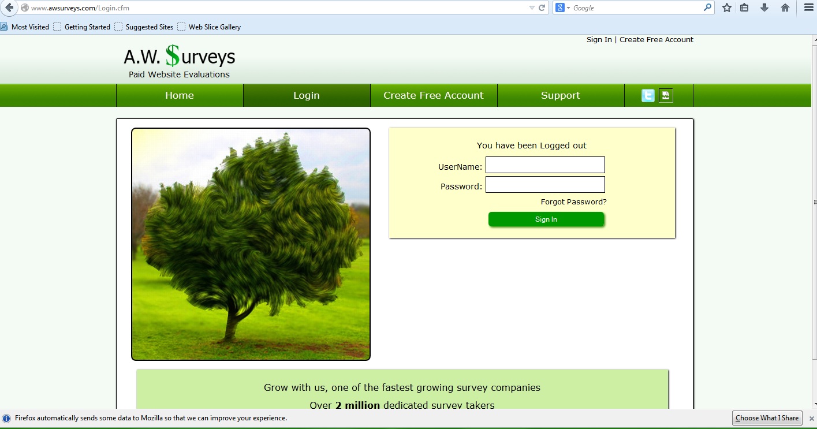This screenshot has height=429, width=817.
Task: Click the top-right Create Free Account link
Action: click(656, 39)
